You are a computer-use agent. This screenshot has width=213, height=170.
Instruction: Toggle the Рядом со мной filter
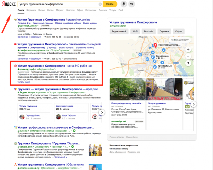119,32
